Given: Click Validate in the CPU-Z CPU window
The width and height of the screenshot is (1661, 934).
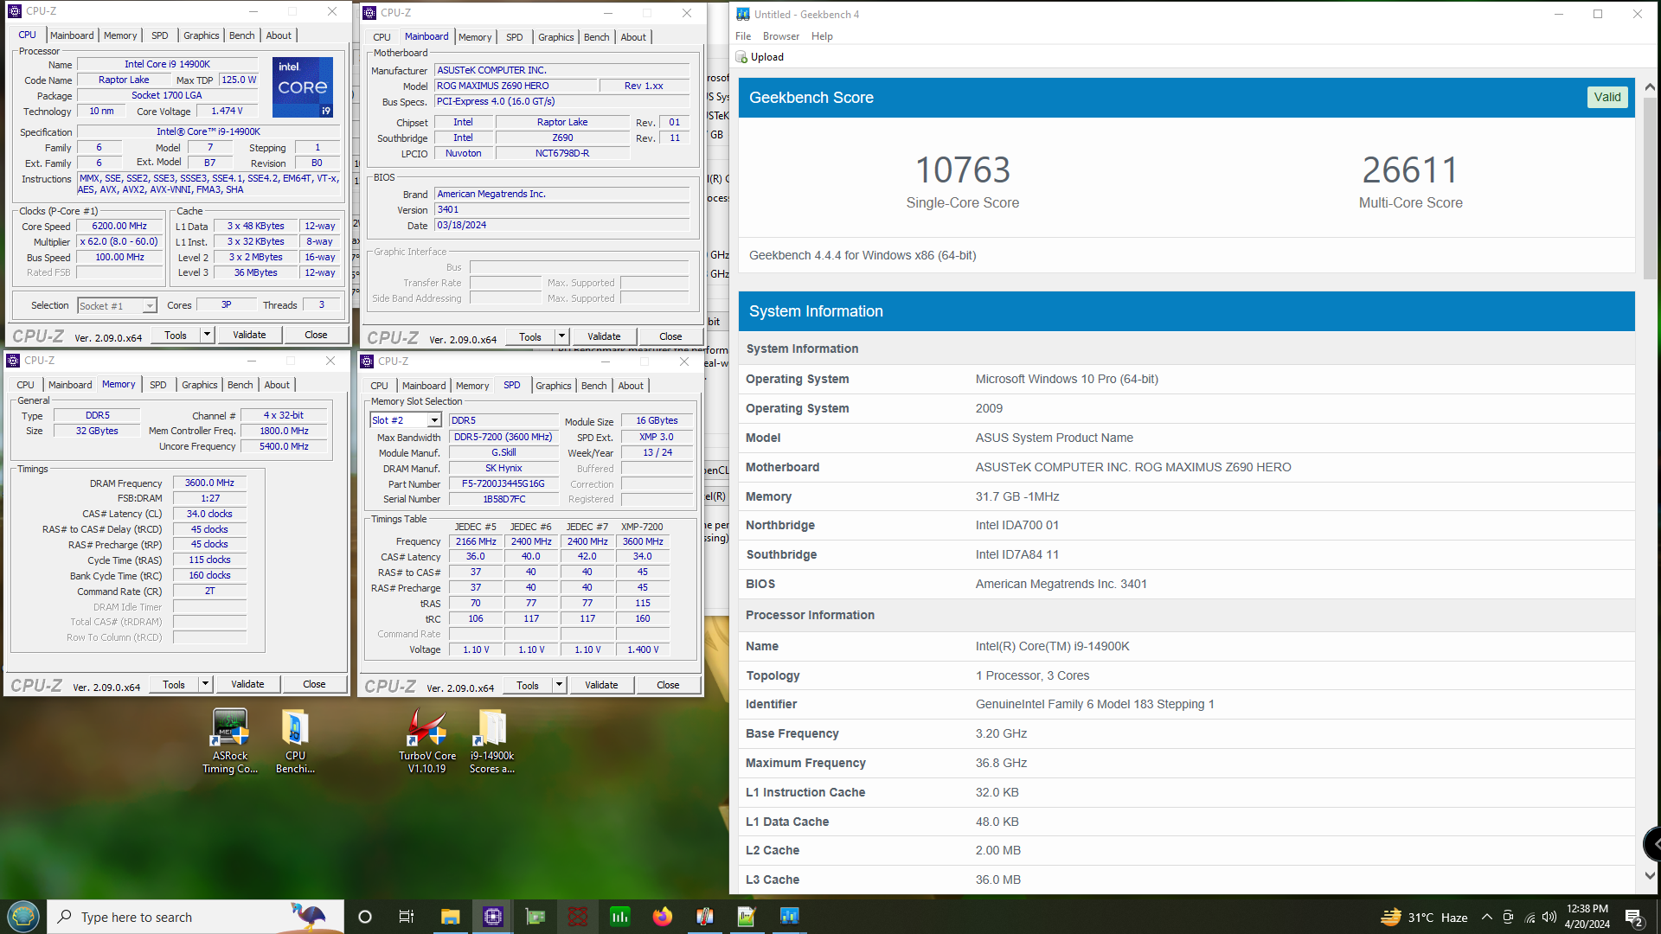Looking at the screenshot, I should [249, 335].
